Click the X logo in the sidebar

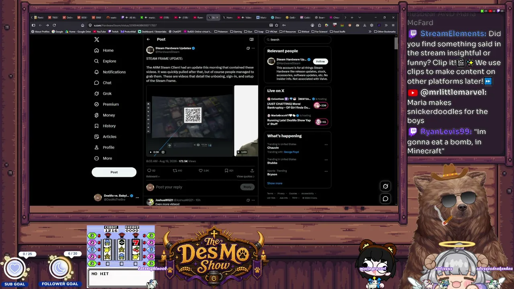tap(96, 39)
